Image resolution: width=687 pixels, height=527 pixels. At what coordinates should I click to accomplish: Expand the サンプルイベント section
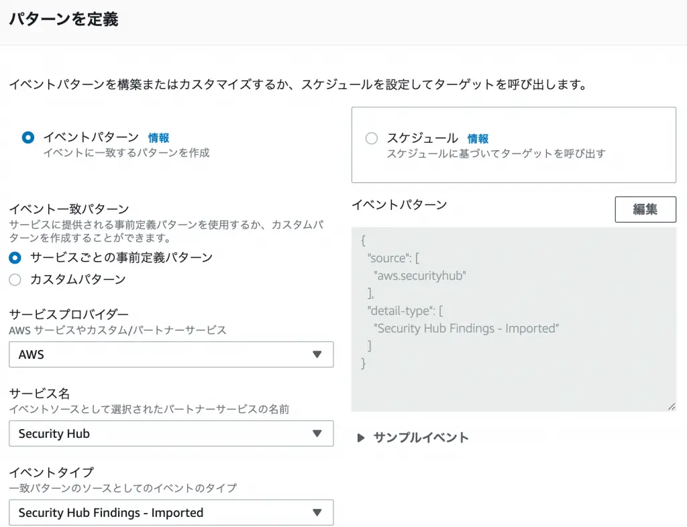coord(413,438)
